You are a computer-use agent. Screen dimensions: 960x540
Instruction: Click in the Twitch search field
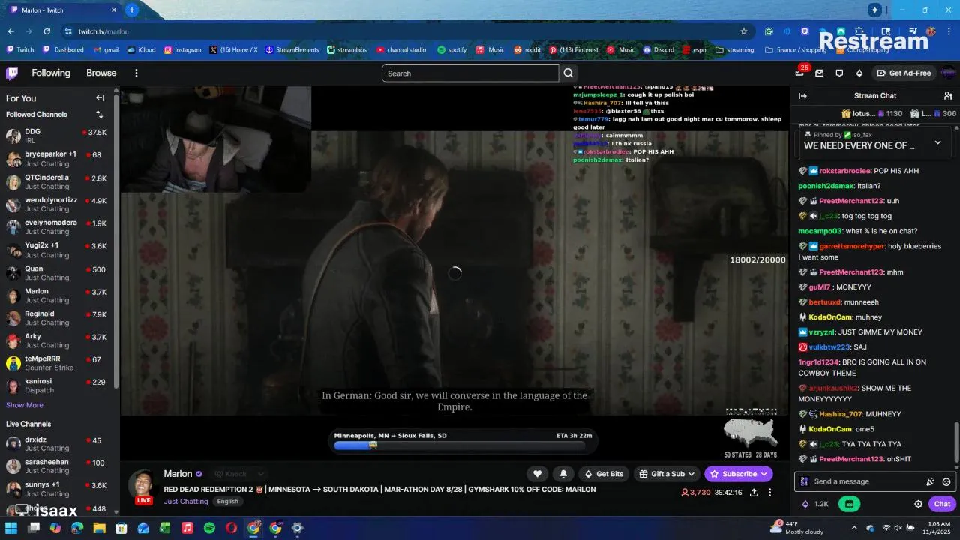(470, 73)
